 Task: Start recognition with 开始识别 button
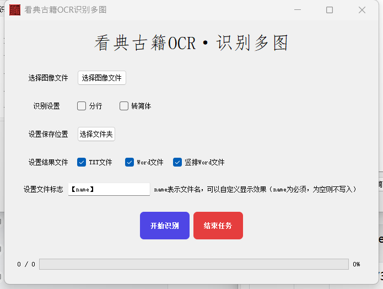pos(164,226)
